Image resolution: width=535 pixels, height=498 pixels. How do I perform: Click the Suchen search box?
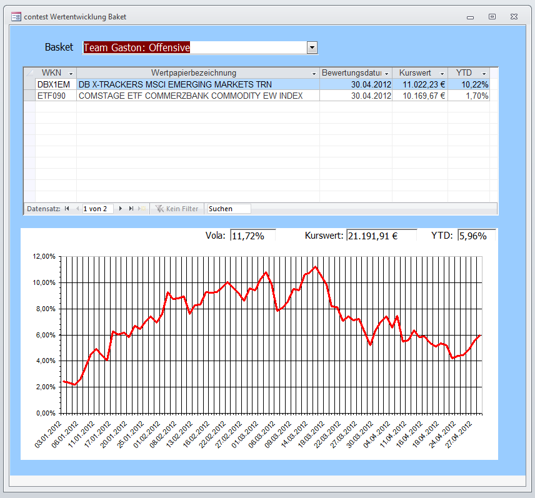(229, 209)
